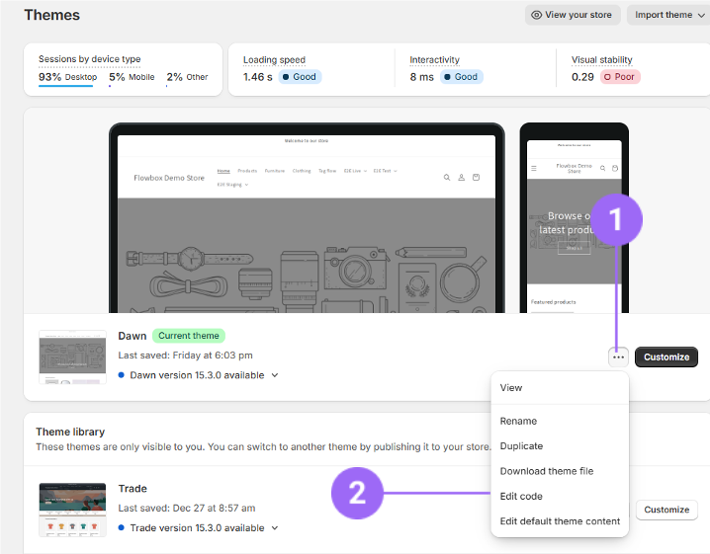710x554 pixels.
Task: Click the account icon in desktop preview
Action: click(461, 178)
